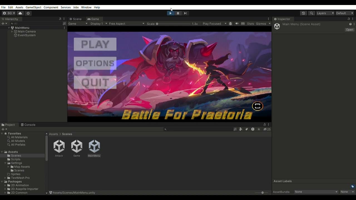Viewport: 356px width, 200px height.
Task: Open the undo history icon
Action: coord(303,13)
